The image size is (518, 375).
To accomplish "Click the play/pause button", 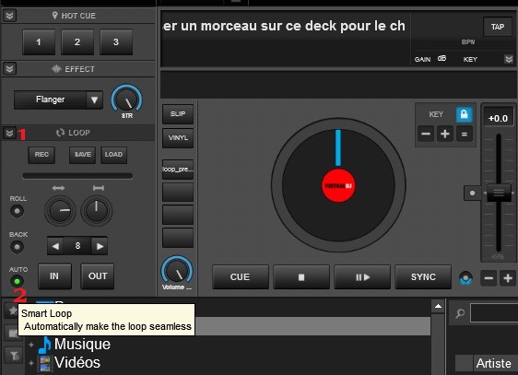I will pos(362,277).
